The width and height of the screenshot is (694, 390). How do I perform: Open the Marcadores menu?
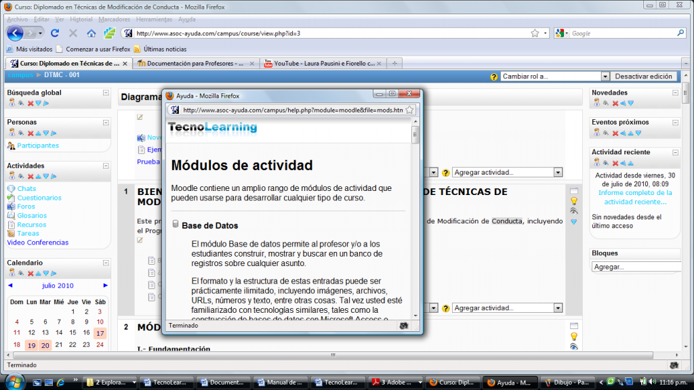[114, 20]
